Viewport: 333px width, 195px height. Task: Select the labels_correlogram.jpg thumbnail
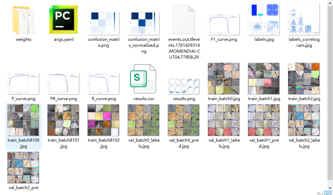coord(304,19)
